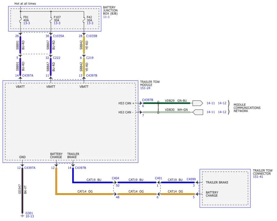
Task: Click the F91 40A fuse symbol
Action: (x=20, y=20)
